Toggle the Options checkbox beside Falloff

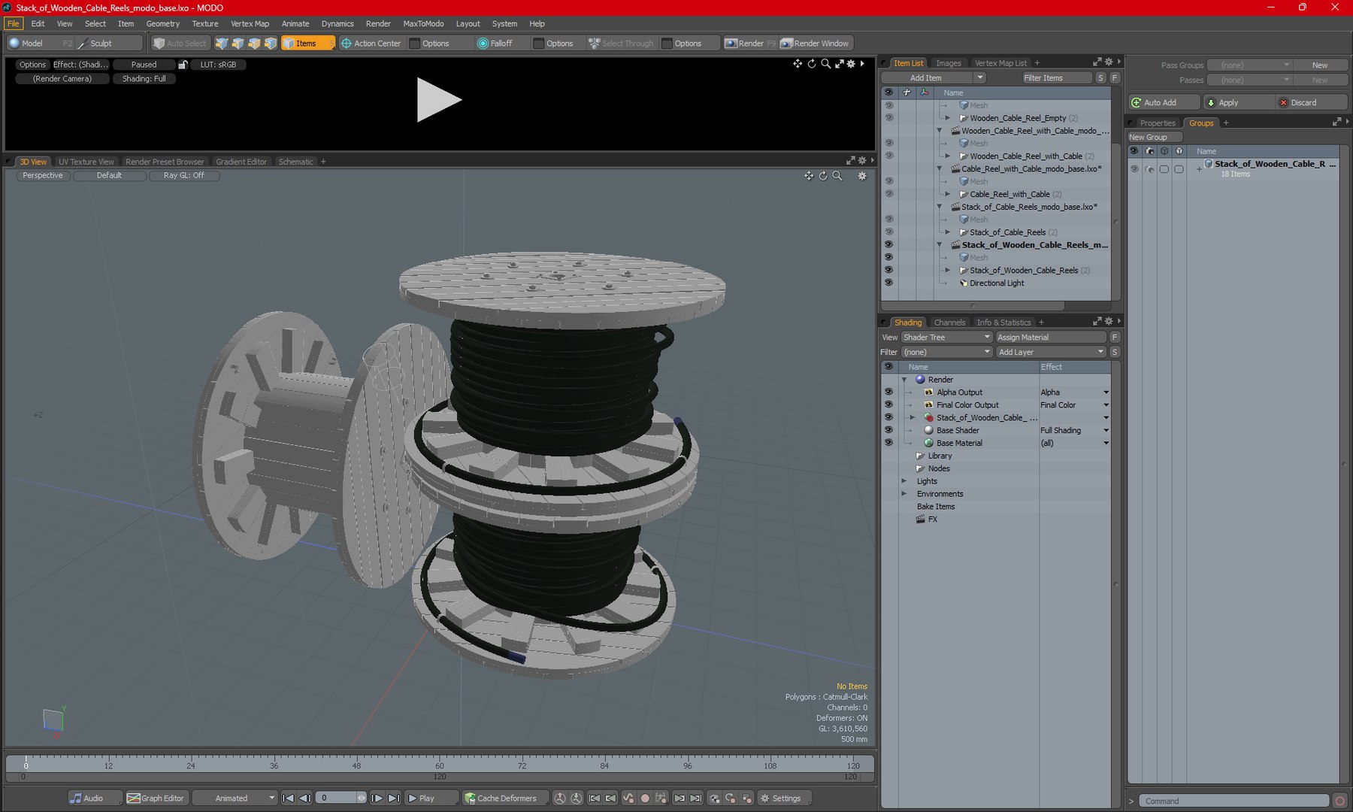coord(538,44)
